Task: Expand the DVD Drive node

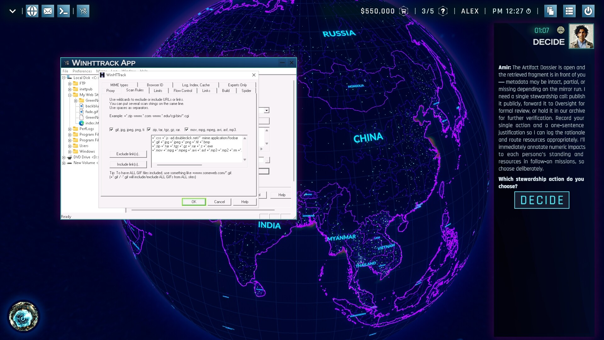Action: coord(64,157)
